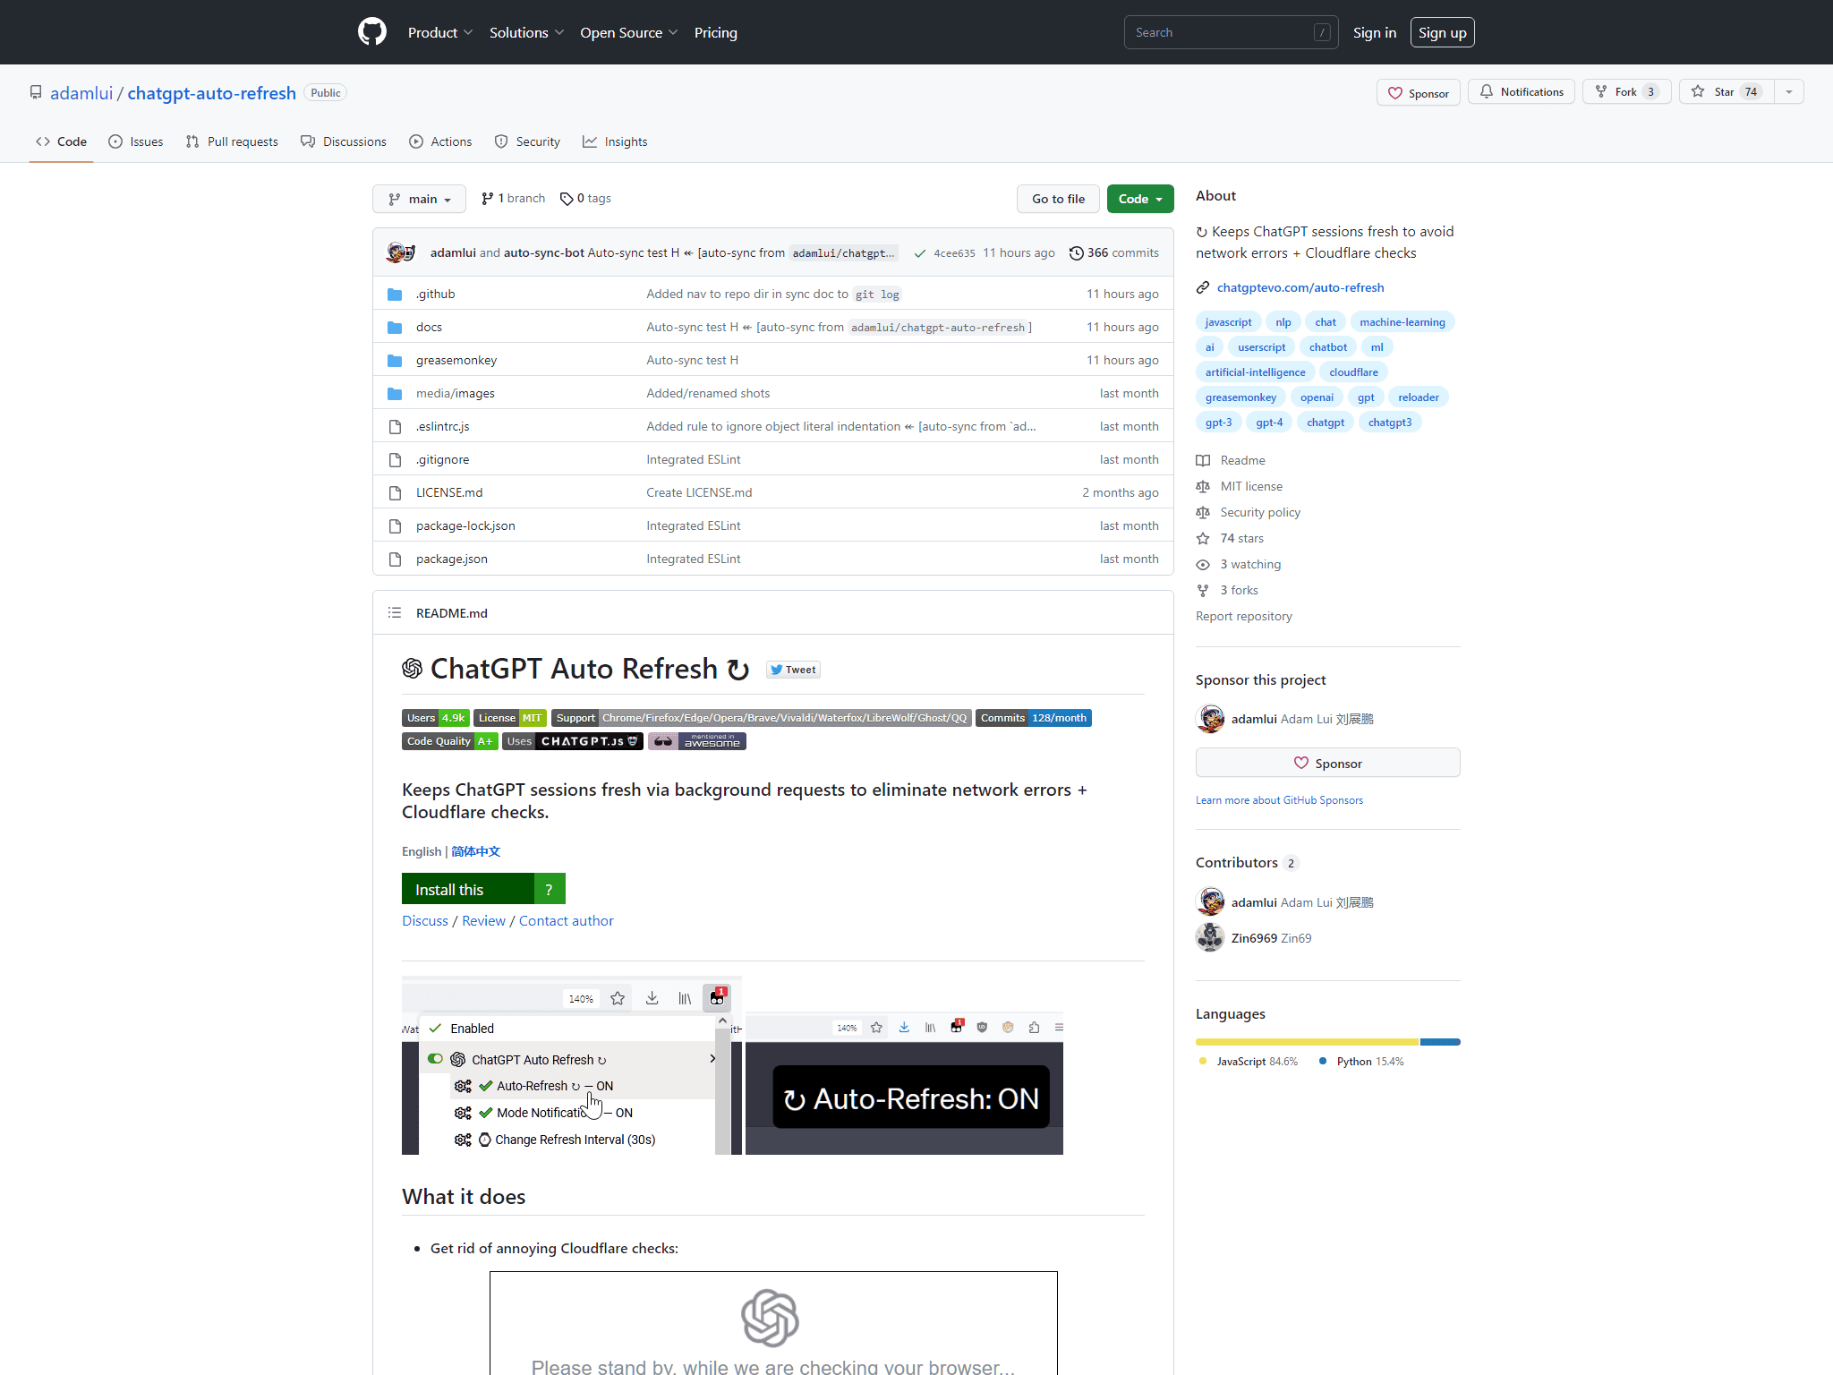Click the languages bar Python segment

[1440, 1042]
